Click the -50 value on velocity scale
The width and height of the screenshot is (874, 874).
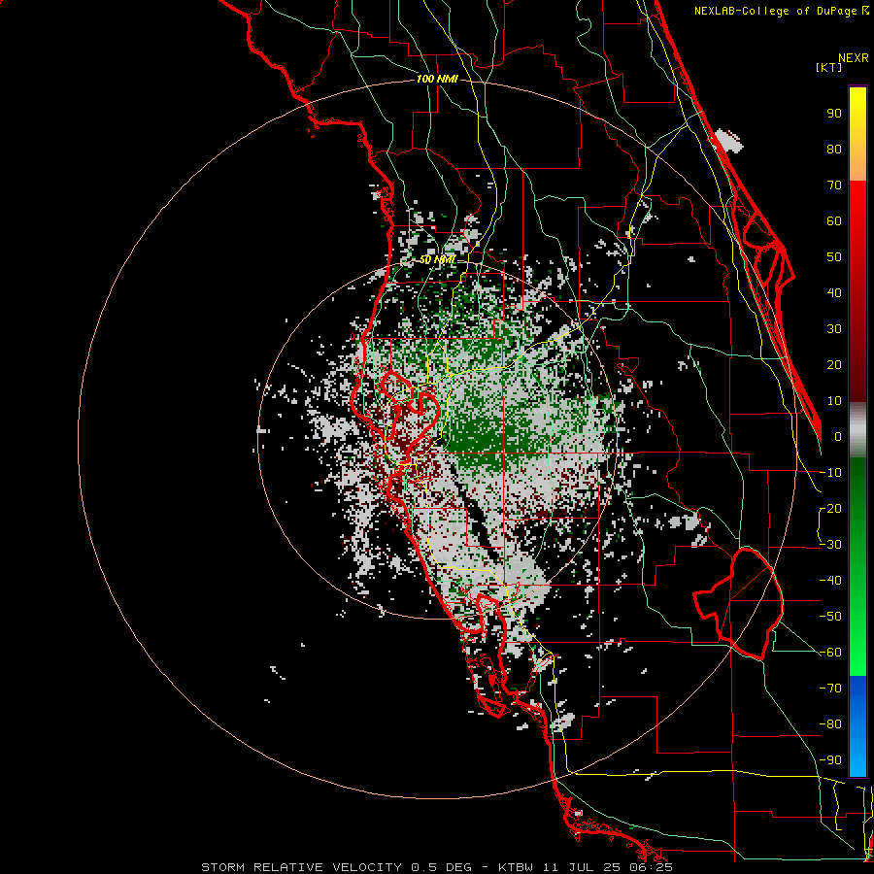(830, 617)
